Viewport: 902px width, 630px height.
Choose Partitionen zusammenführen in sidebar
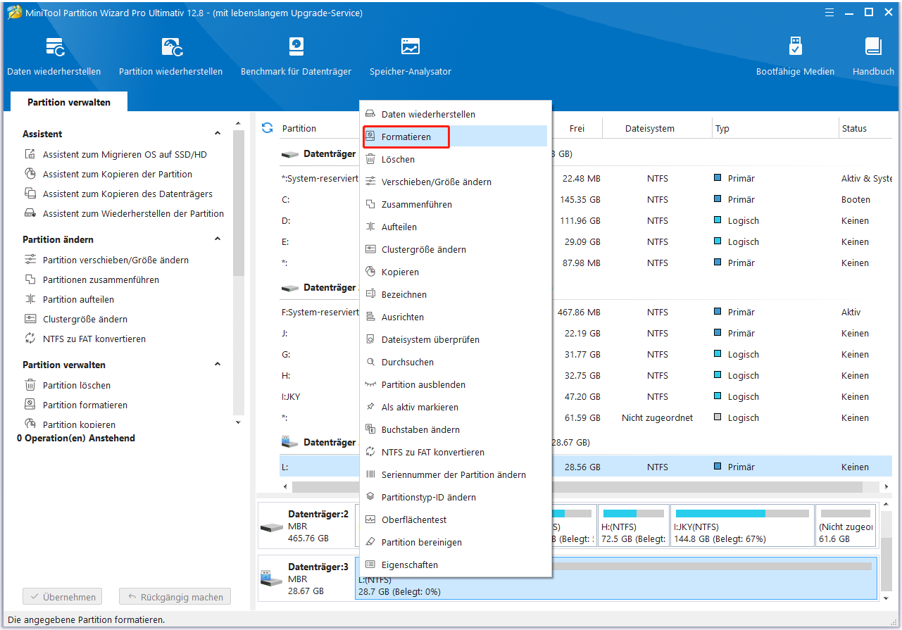pyautogui.click(x=101, y=279)
